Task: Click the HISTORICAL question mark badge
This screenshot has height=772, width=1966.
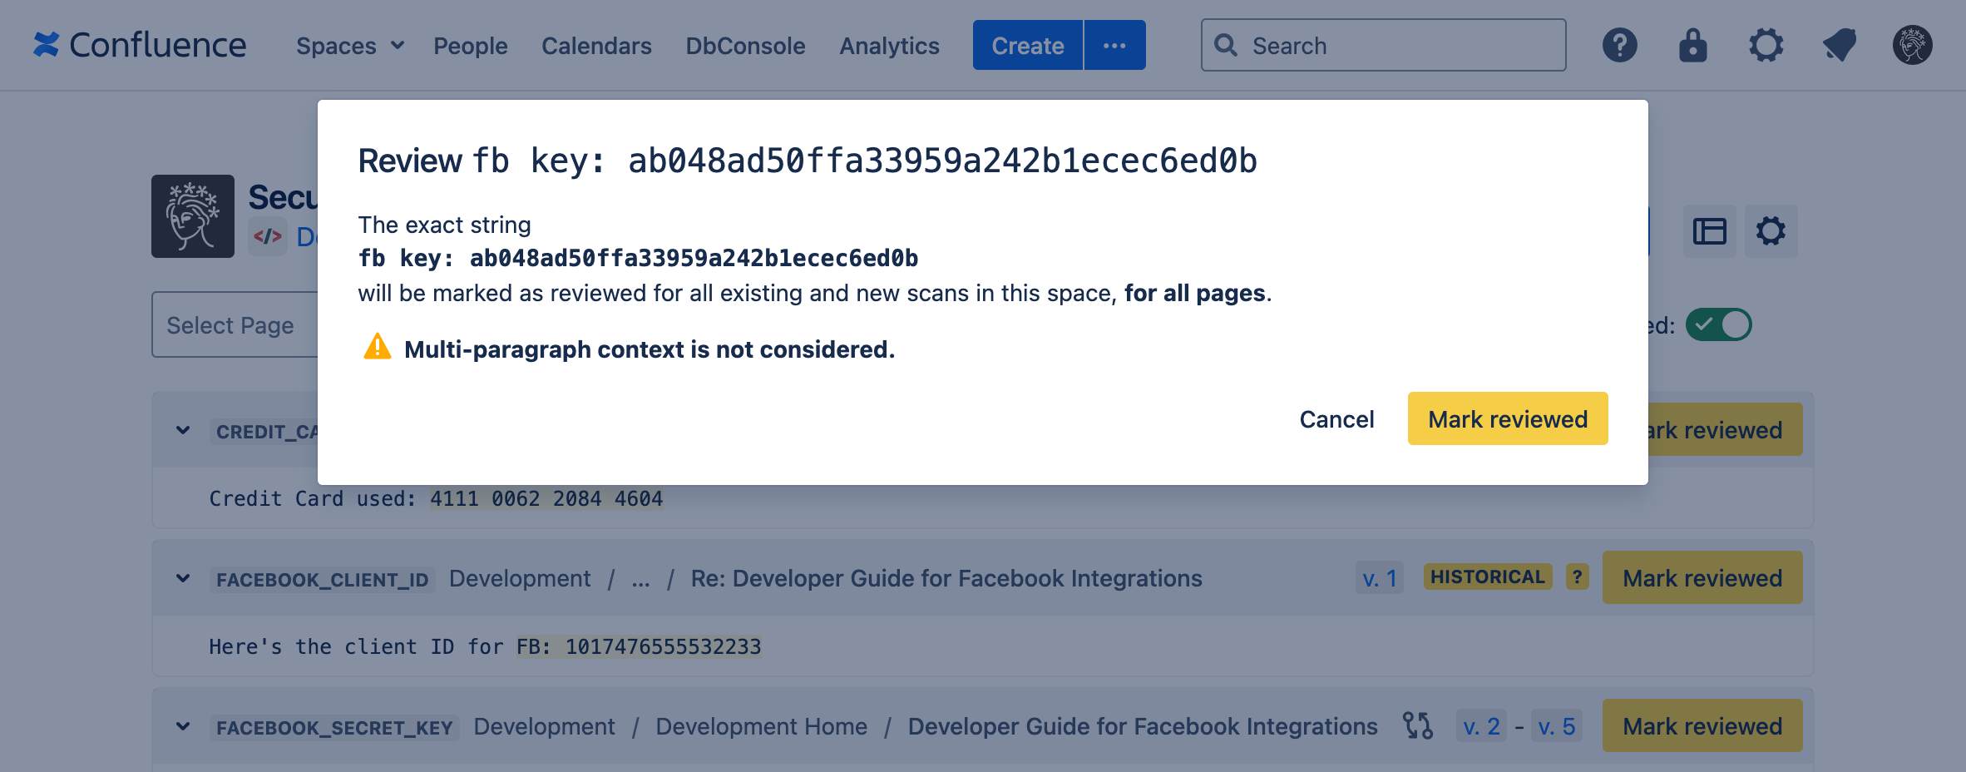Action: [1576, 577]
